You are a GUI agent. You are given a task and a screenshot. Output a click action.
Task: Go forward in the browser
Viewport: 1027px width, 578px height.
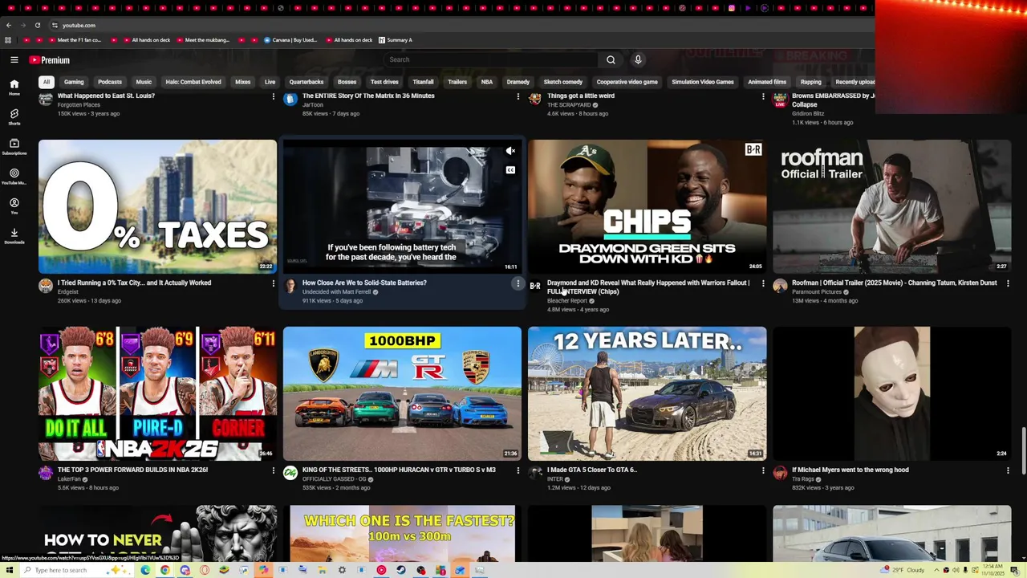tap(22, 25)
